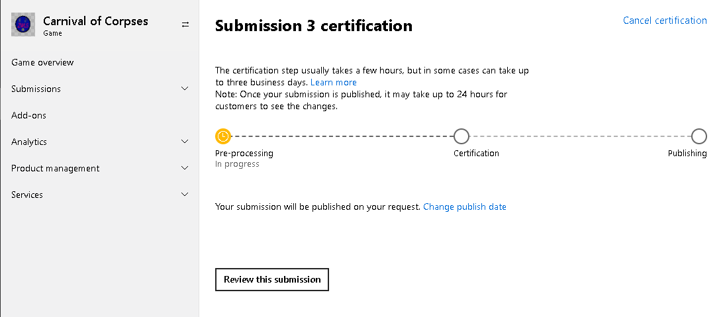Select Submissions in sidebar
Screen dimensions: 723x317
36,89
